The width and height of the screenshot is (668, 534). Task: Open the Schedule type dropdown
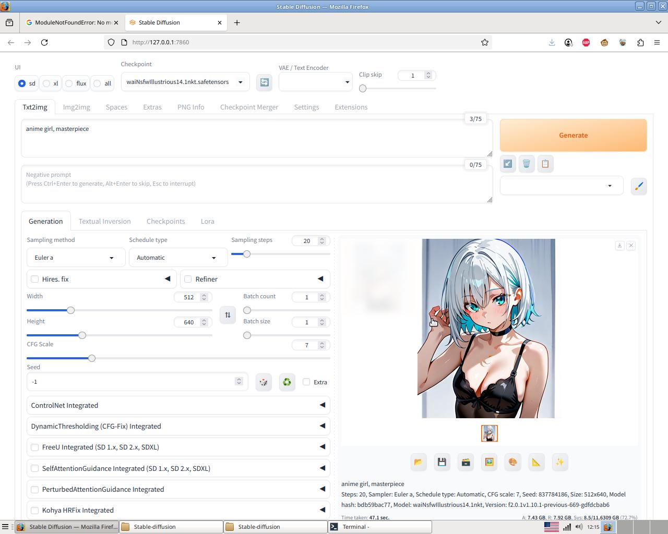[178, 258]
